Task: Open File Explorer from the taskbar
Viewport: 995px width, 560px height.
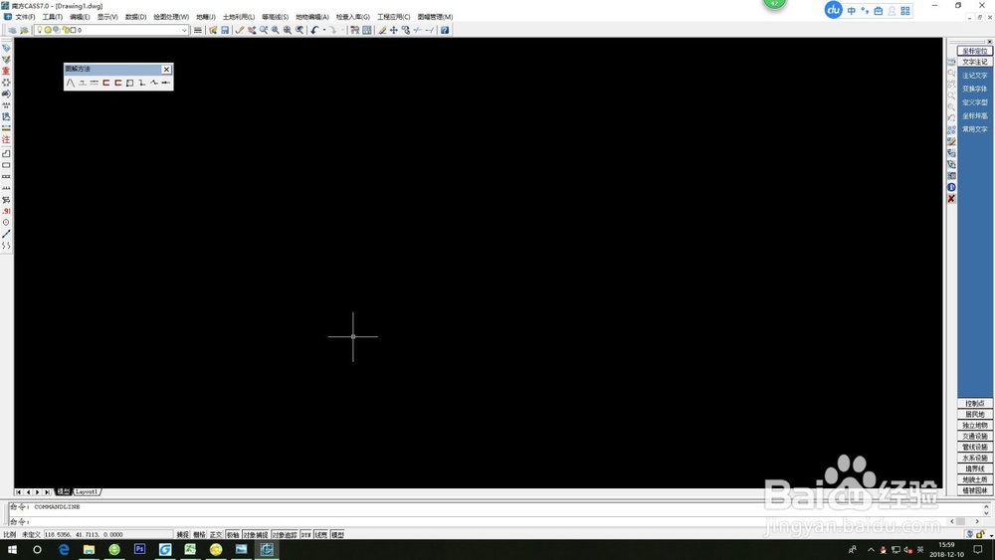Action: (x=89, y=549)
